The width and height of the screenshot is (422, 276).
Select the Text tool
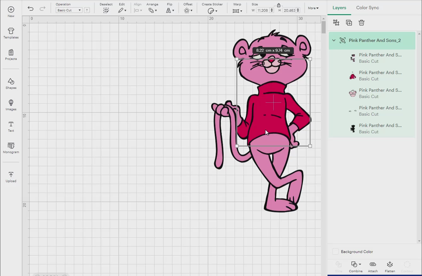(x=11, y=126)
